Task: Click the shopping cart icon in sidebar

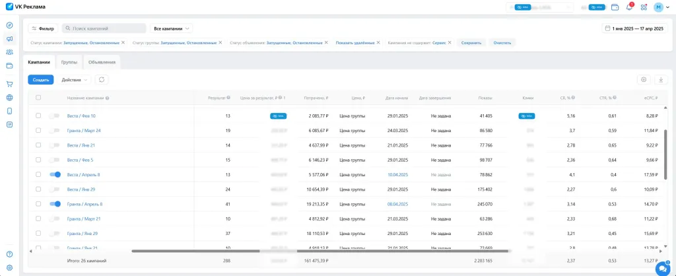Action: pos(9,84)
